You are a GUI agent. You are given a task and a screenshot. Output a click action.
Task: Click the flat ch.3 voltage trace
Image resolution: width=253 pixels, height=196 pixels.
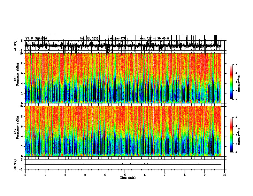pos(123,164)
